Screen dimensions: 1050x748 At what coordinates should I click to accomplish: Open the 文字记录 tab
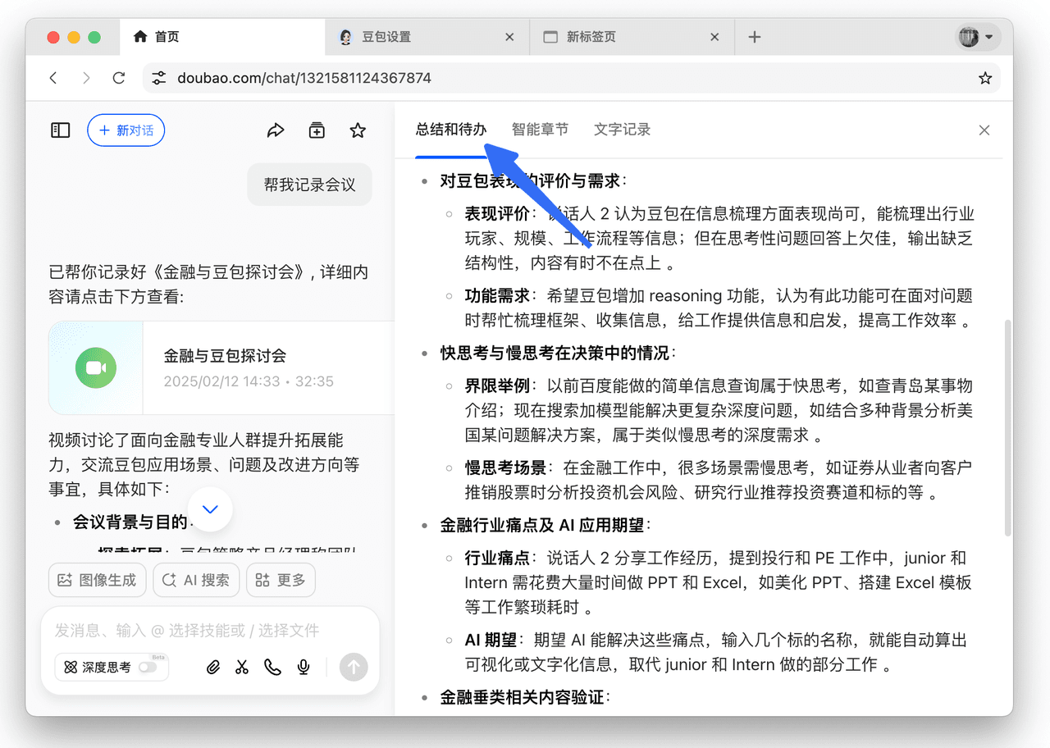tap(622, 130)
